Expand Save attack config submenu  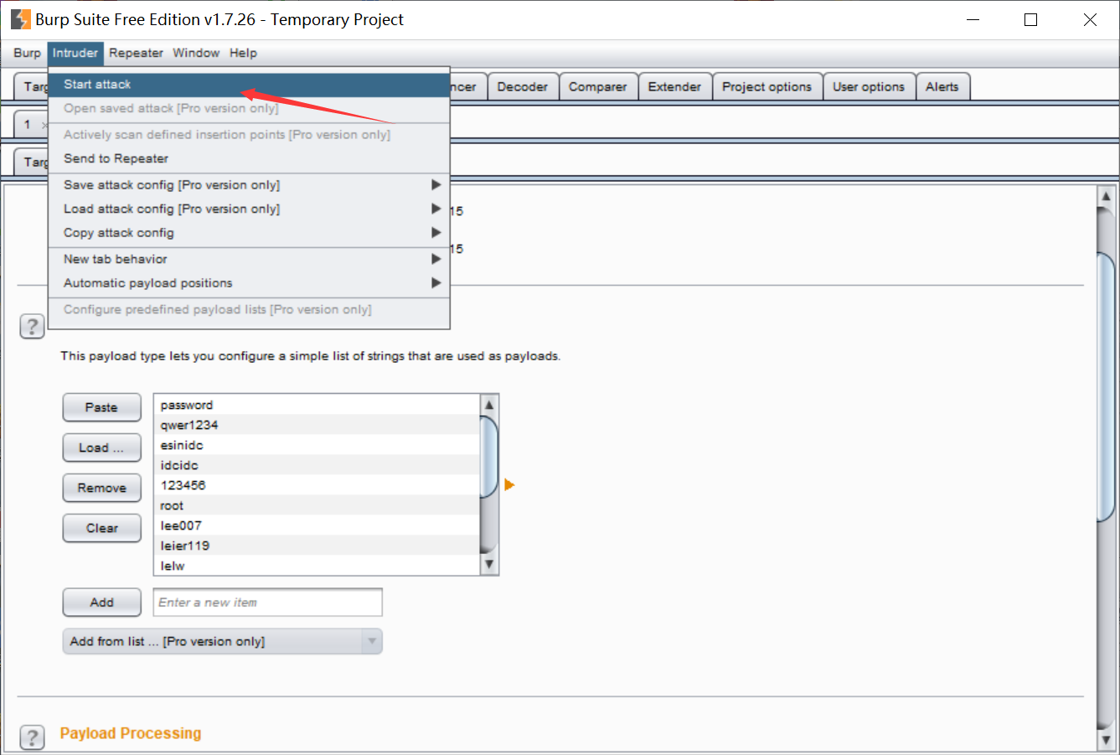point(249,185)
